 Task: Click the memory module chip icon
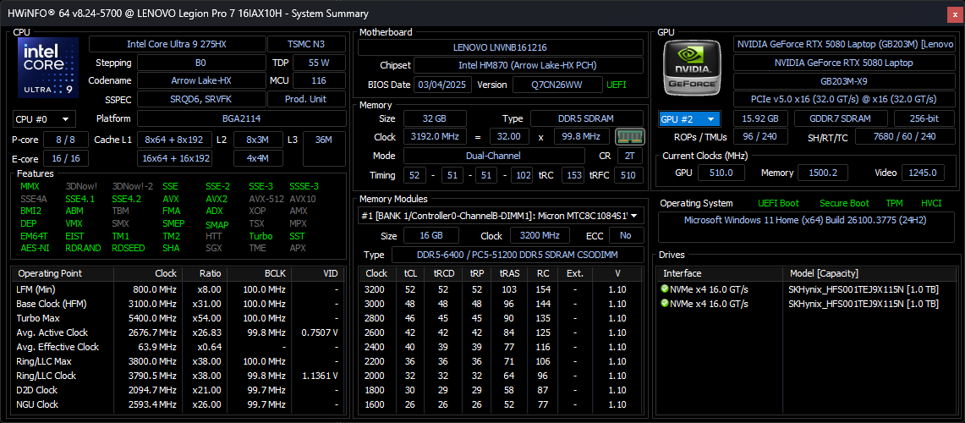[x=627, y=136]
